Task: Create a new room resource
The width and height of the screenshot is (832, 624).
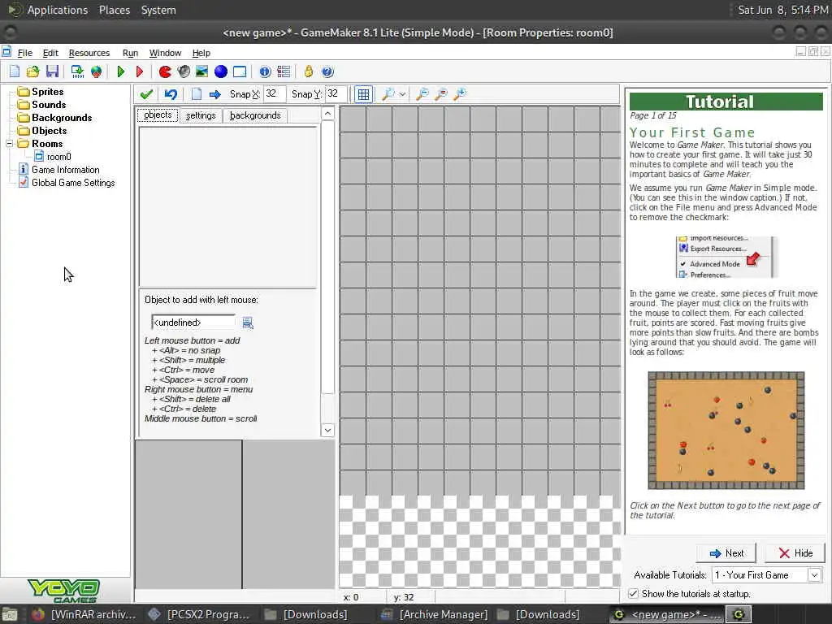Action: tap(240, 71)
